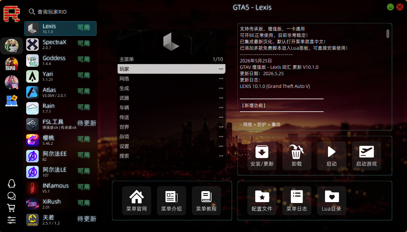This screenshot has width=407, height=232.
Task: Expand 杂项 row ellipsis
Action: 221,137
